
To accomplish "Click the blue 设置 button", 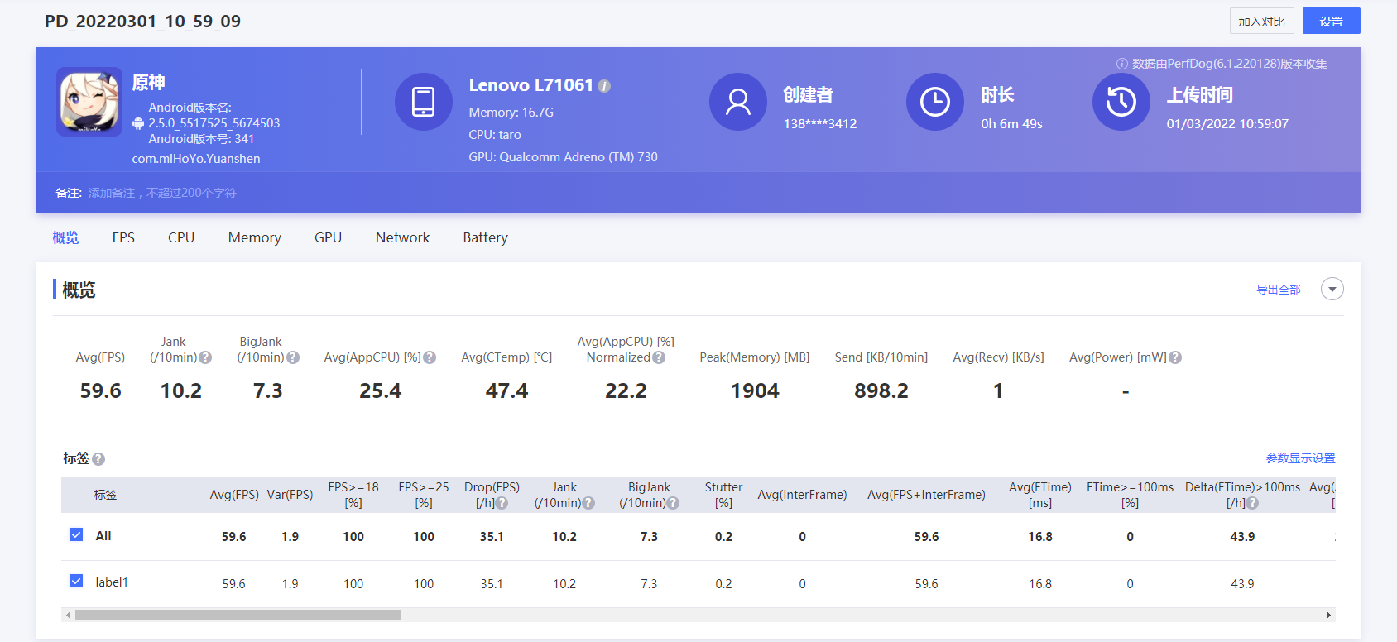I will [x=1331, y=22].
